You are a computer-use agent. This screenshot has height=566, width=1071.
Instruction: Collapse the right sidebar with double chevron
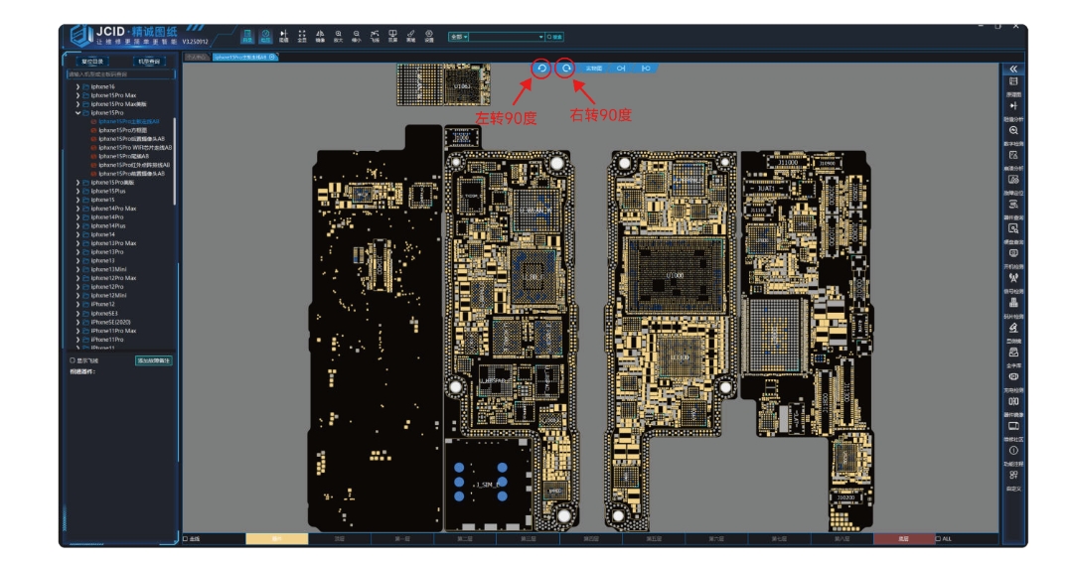coord(1013,69)
